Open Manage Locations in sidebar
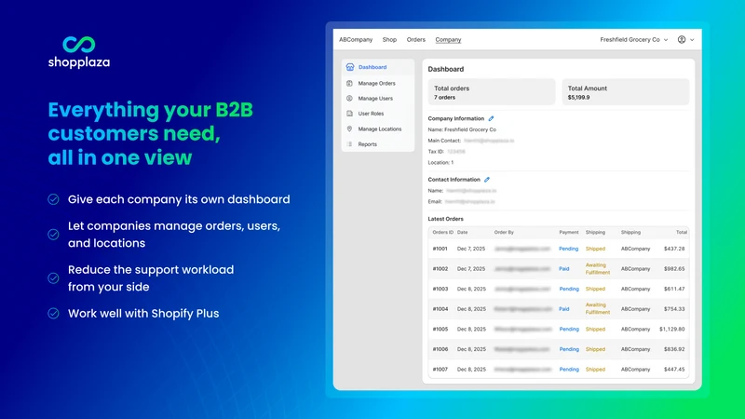This screenshot has width=745, height=419. click(x=380, y=128)
